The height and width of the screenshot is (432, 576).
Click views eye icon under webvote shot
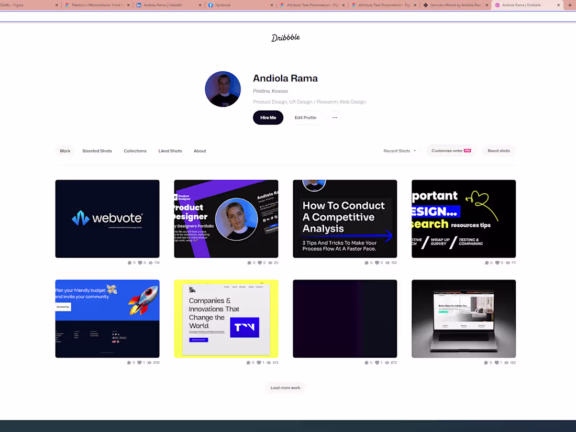tap(151, 263)
